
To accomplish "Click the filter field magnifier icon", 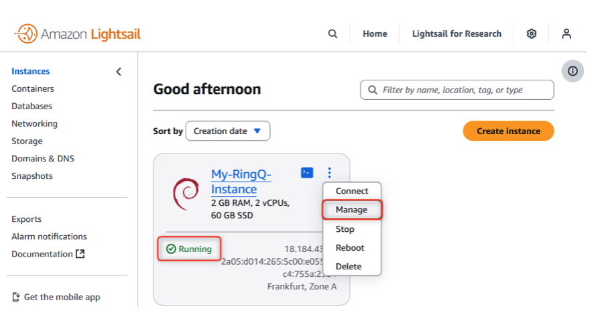I will (x=373, y=90).
